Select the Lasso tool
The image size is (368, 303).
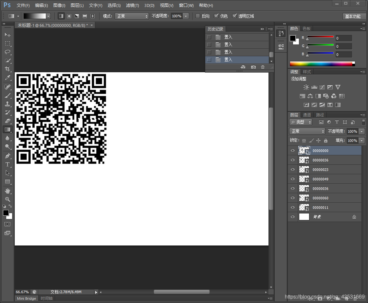pos(8,52)
